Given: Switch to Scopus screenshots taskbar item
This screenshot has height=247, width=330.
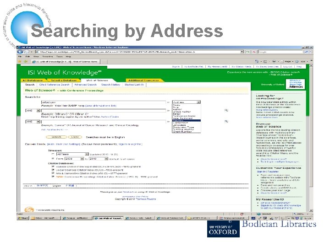Looking at the screenshot, I should pyautogui.click(x=233, y=218).
